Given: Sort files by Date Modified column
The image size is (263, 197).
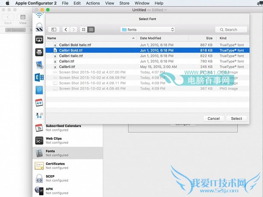Looking at the screenshot, I should pos(163,38).
